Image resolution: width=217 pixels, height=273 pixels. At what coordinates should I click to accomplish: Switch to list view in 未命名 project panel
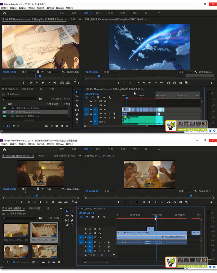9,126
